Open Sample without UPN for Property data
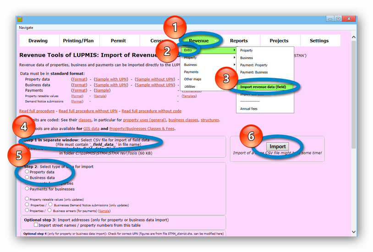The height and width of the screenshot is (252, 373). coord(155,79)
